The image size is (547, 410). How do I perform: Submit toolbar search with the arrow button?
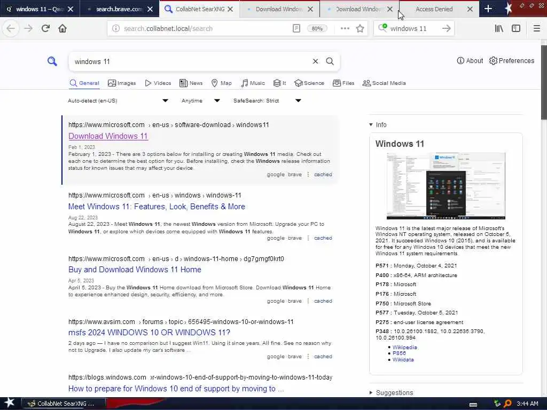[446, 29]
